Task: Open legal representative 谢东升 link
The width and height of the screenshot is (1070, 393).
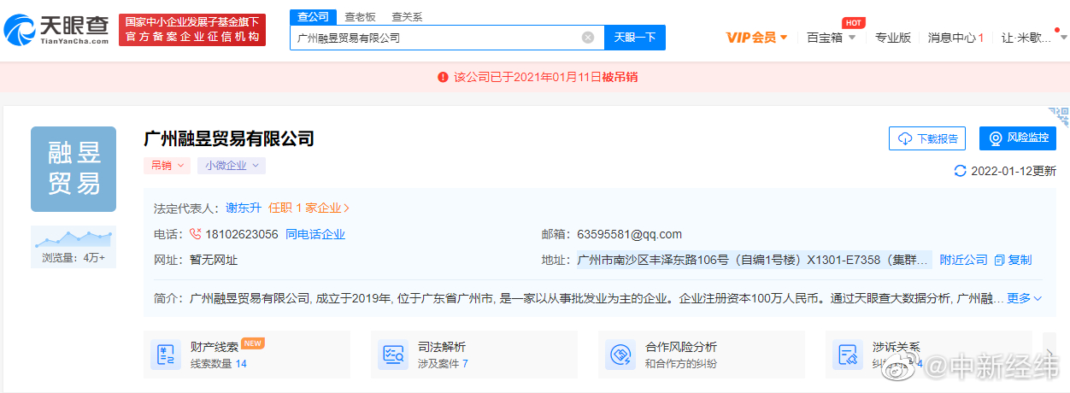Action: (x=244, y=208)
